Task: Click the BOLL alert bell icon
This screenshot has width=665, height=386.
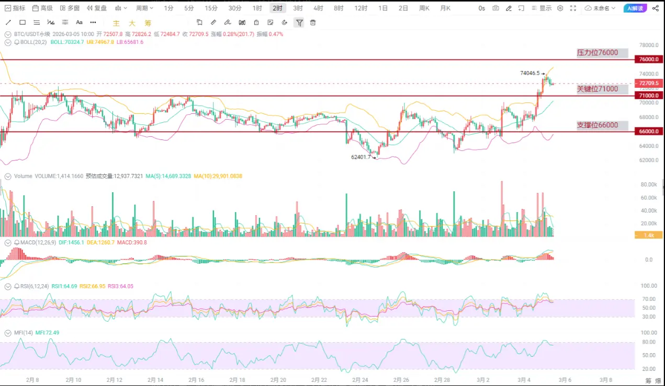Action: click(x=16, y=42)
